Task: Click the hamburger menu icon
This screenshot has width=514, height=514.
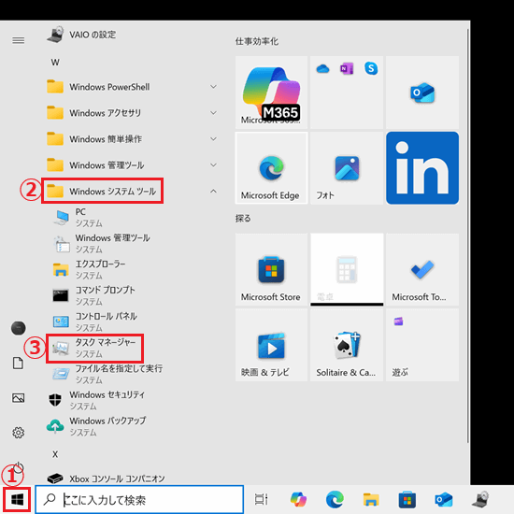Action: [19, 40]
